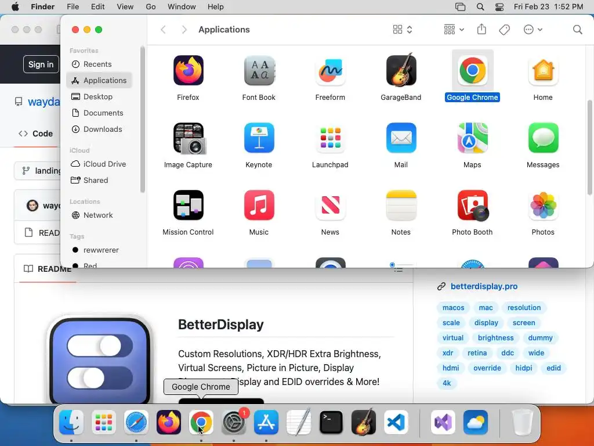This screenshot has width=594, height=446.
Task: Click the macos topic tag
Action: point(454,308)
